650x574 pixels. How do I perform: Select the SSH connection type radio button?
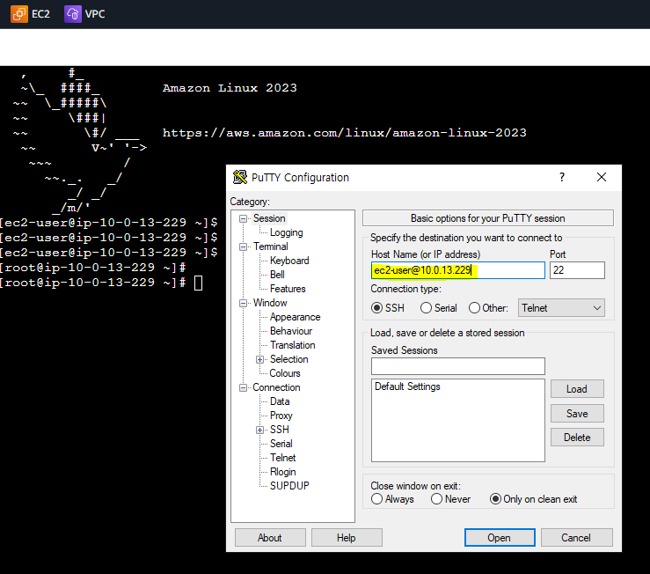coord(376,308)
